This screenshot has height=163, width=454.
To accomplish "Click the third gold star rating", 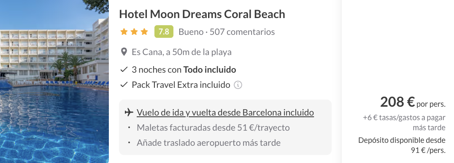I will [x=144, y=32].
